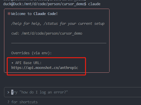
Task: Click the block cursor over the letter T
Action: pyautogui.click(x=12, y=92)
